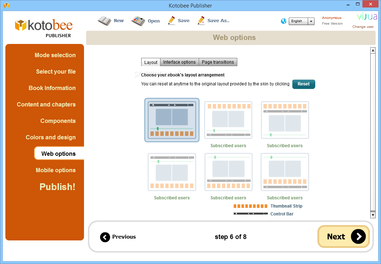Click the Anonymous user name text

332,18
